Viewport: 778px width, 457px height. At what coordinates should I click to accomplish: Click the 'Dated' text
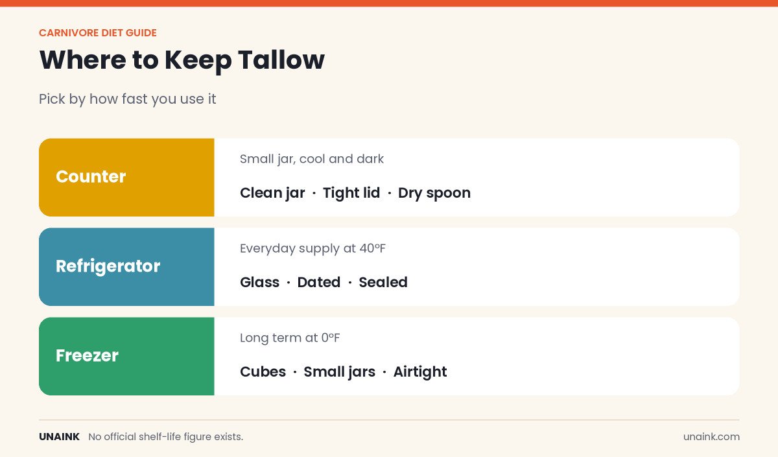319,282
